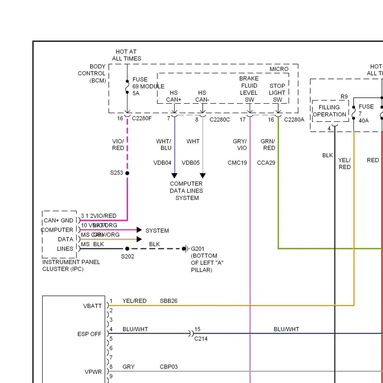Click the WHT label above VDB05
The height and width of the screenshot is (383, 383).
(193, 141)
